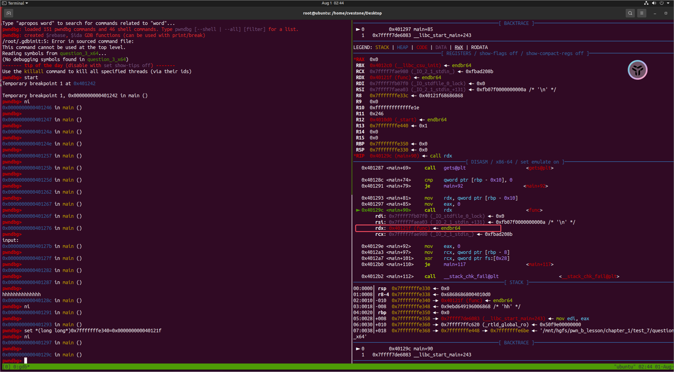The height and width of the screenshot is (372, 674).
Task: Click top backtrace frame 0 main+85
Action: (x=394, y=29)
